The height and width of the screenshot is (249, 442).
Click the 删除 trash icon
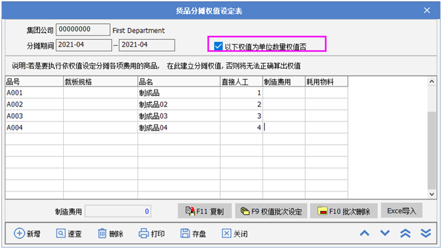point(102,233)
